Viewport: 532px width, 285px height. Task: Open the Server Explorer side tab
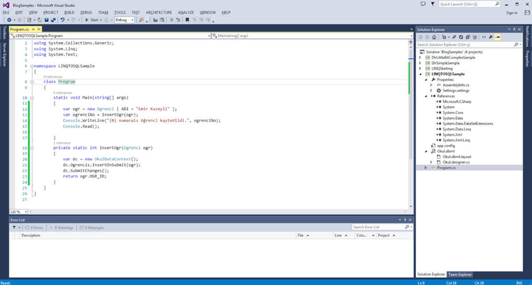4,55
